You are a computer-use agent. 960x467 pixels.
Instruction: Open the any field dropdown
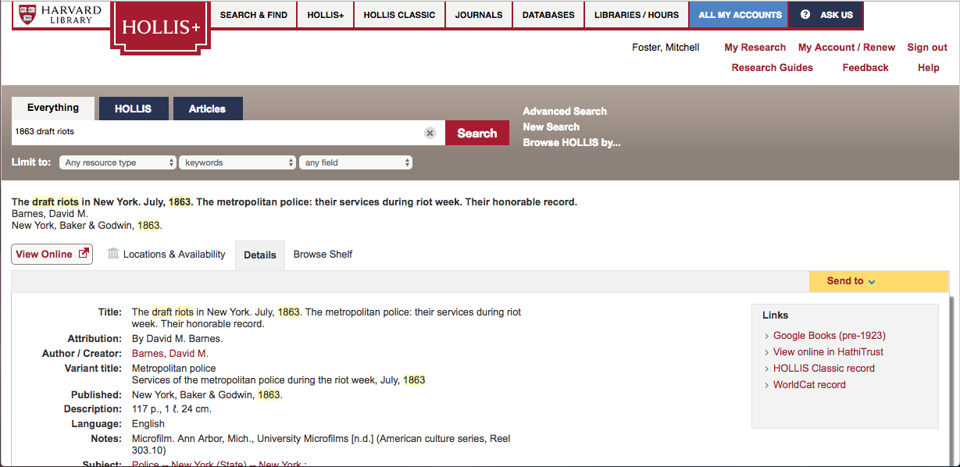click(355, 162)
